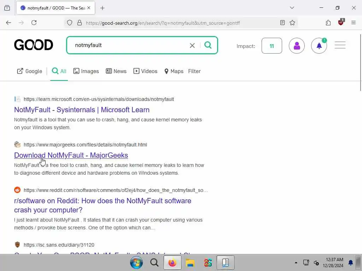Select the All results tab
The width and height of the screenshot is (362, 271).
(59, 71)
